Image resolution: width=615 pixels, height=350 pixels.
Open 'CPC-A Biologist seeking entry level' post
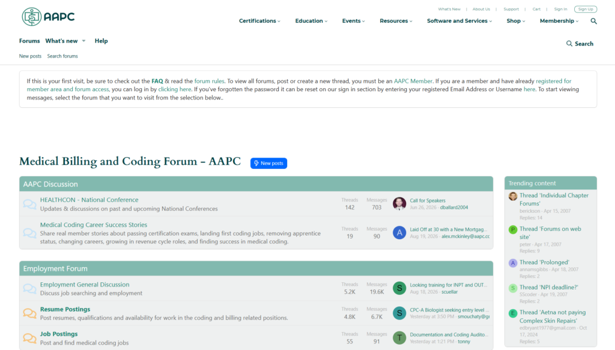(x=449, y=310)
